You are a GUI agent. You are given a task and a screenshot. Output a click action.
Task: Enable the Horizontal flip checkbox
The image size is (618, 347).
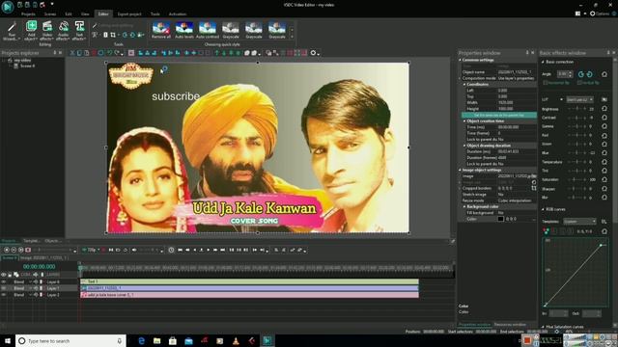pos(545,83)
